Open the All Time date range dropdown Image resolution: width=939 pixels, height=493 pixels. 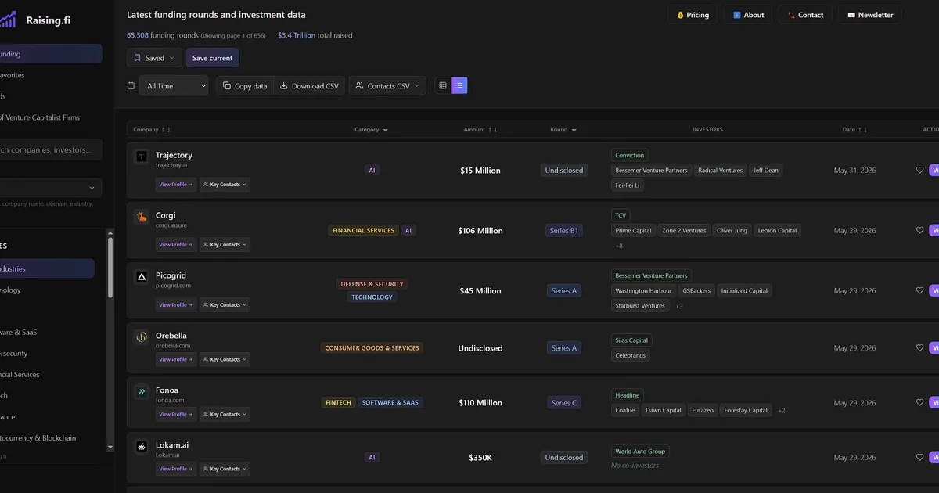pyautogui.click(x=174, y=86)
